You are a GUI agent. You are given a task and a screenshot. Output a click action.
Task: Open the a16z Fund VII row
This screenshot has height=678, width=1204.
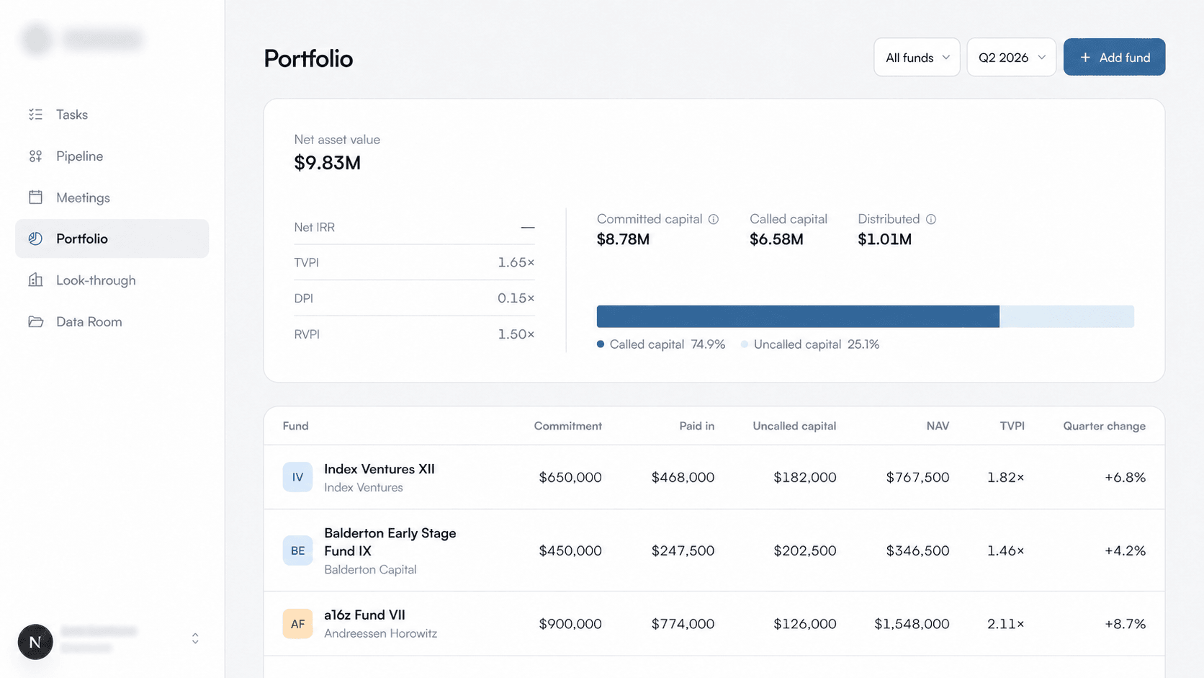point(714,624)
